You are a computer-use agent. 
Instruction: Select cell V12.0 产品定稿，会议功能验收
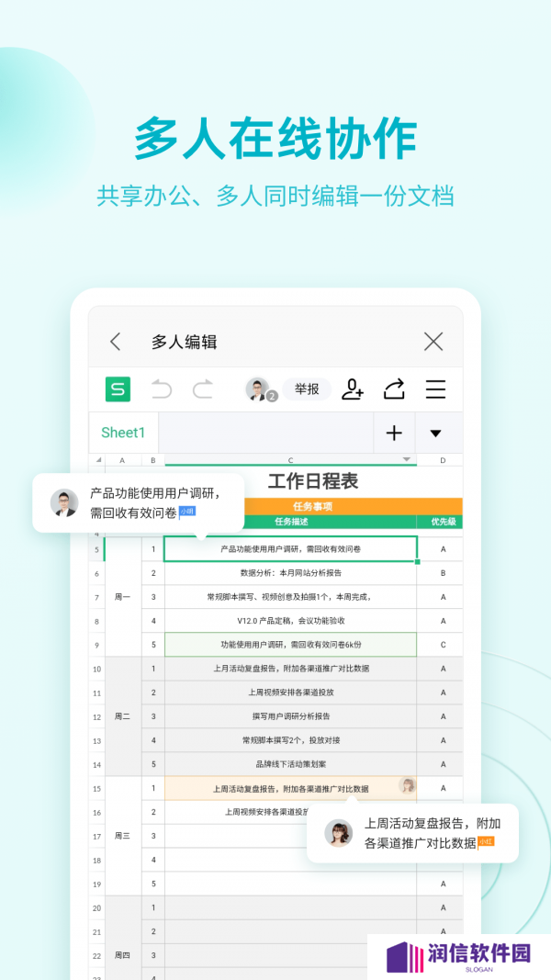coord(290,621)
